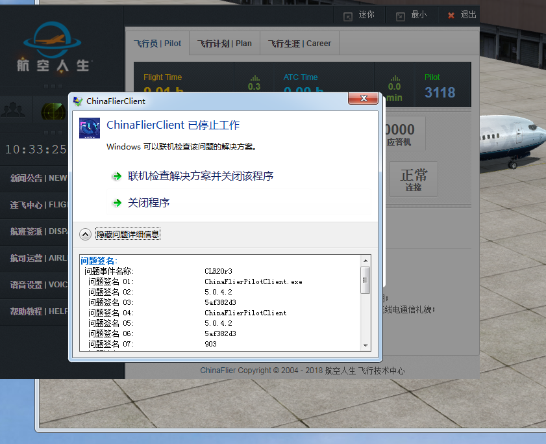
Task: Collapse problem details with the chevron button
Action: [x=85, y=235]
